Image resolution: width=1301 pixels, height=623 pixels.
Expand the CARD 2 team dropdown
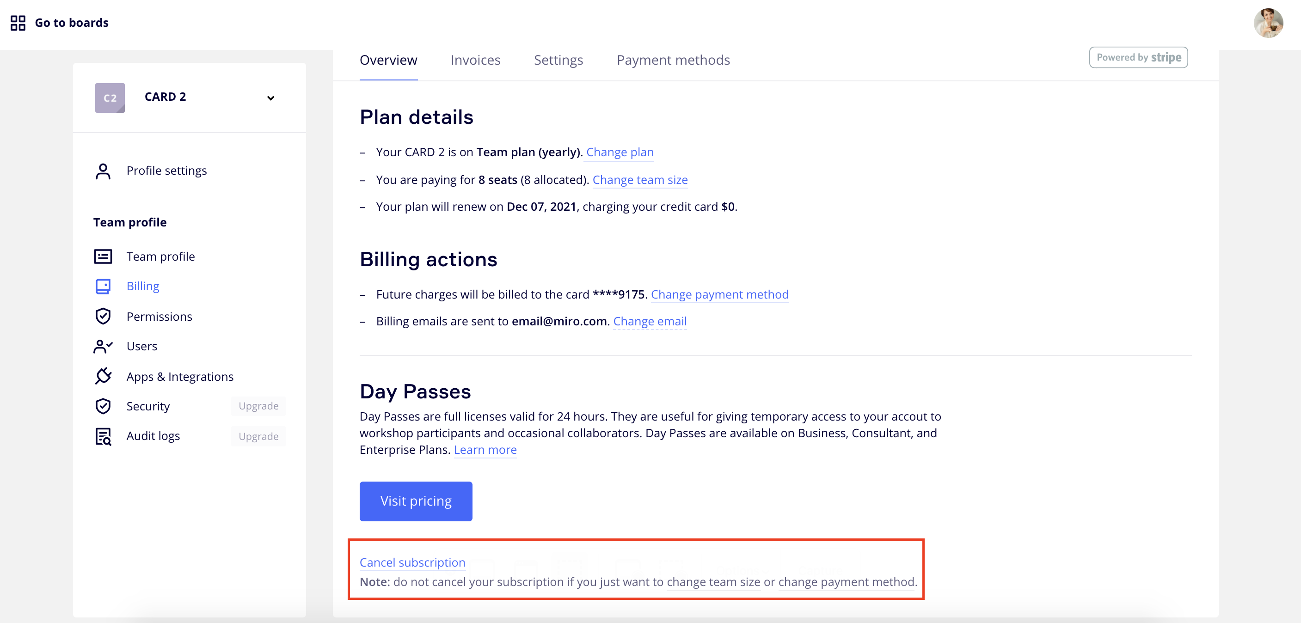click(x=271, y=98)
